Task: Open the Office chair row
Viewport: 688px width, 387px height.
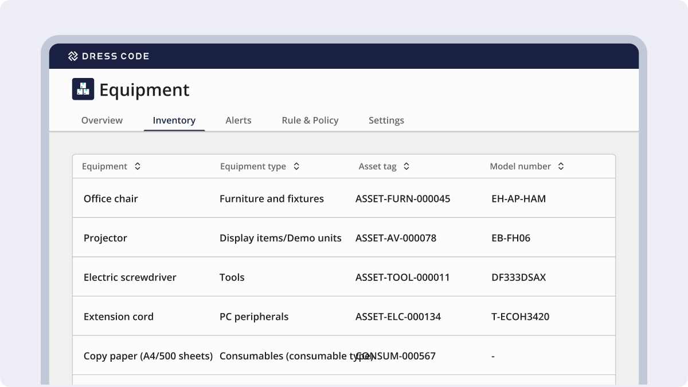Action: pos(111,199)
